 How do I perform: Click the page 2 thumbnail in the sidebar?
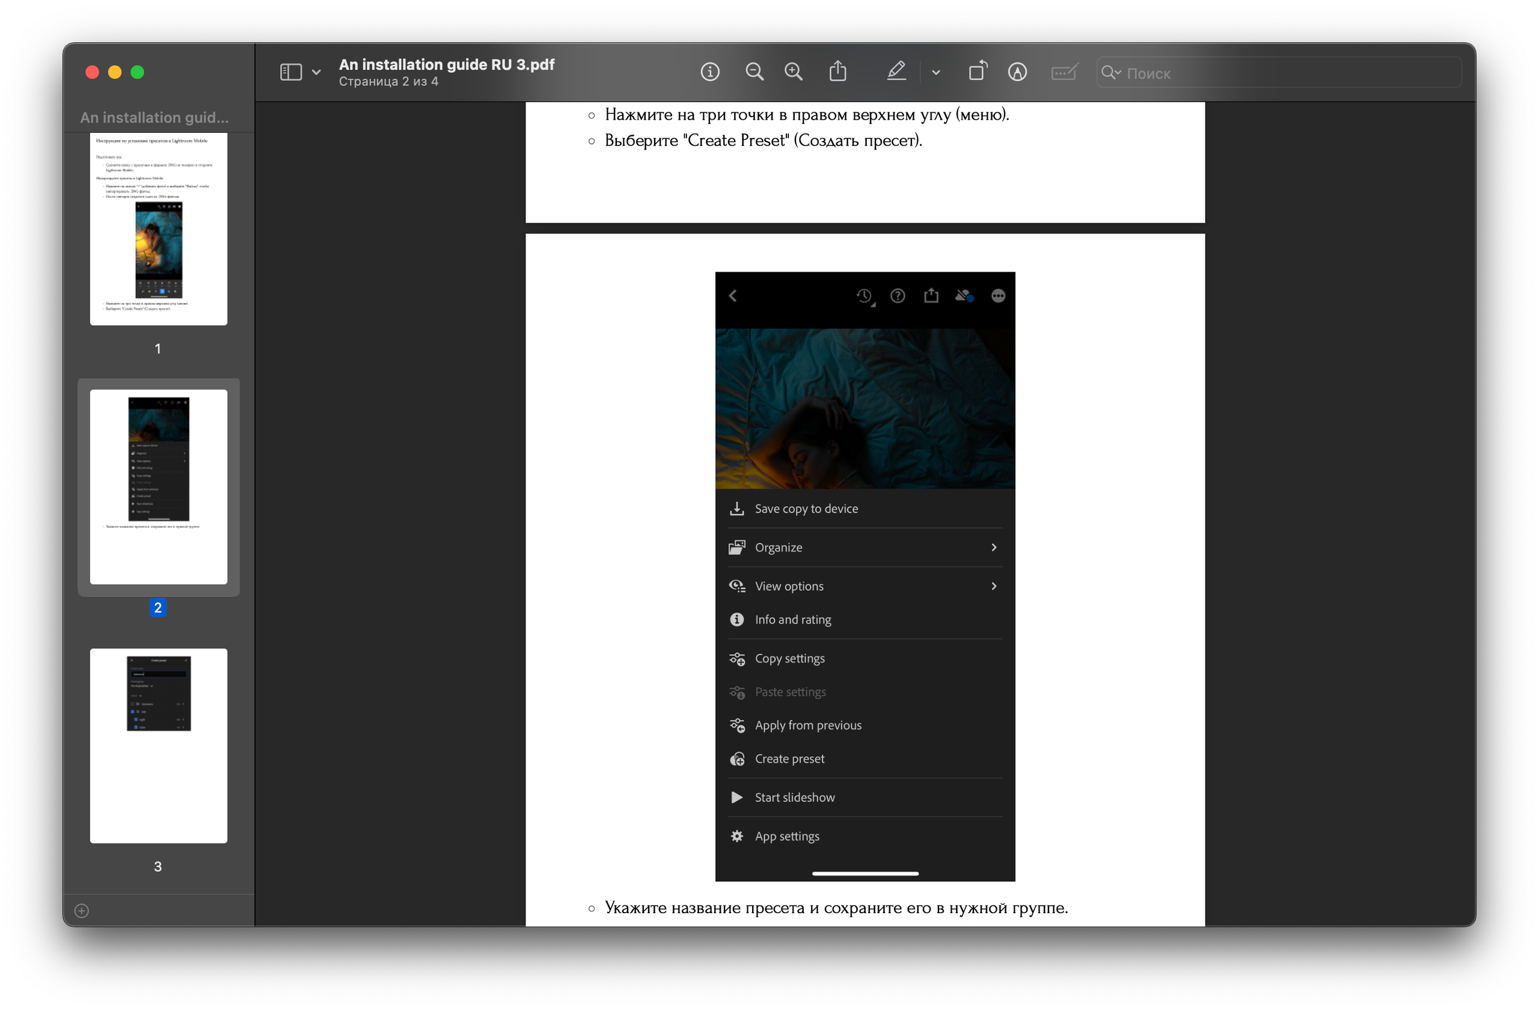[159, 486]
